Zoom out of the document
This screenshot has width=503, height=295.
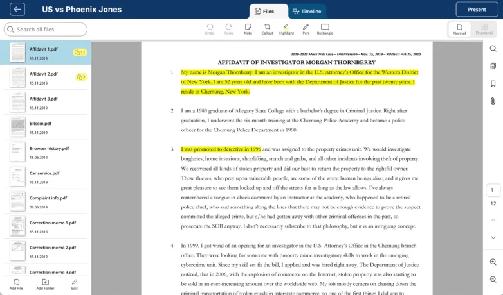pos(493,280)
